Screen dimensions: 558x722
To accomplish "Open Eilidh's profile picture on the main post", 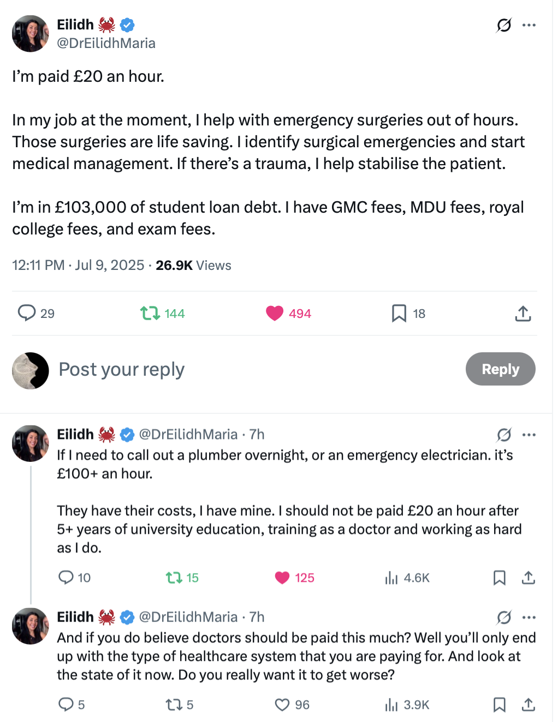I will [x=31, y=34].
